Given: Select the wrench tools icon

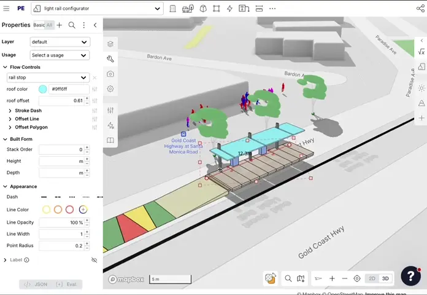Looking at the screenshot, I should [x=110, y=59].
